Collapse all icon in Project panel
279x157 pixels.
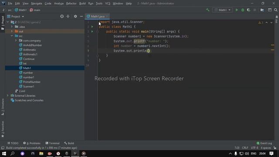pos(68,17)
